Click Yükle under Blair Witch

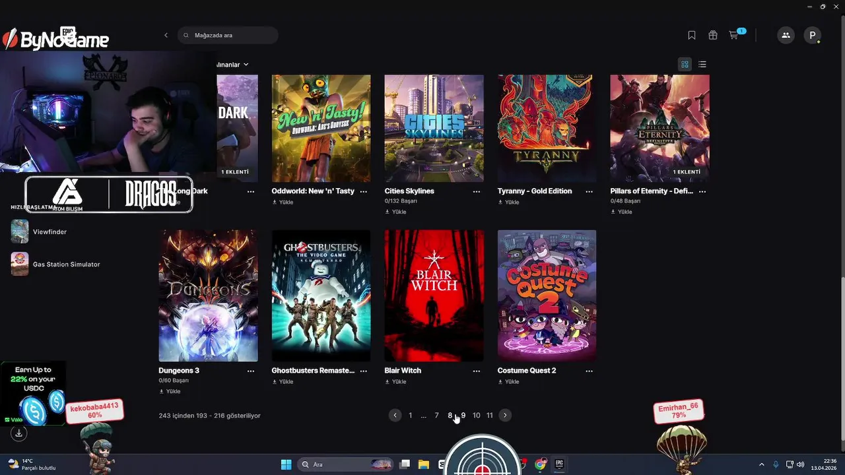pyautogui.click(x=395, y=381)
